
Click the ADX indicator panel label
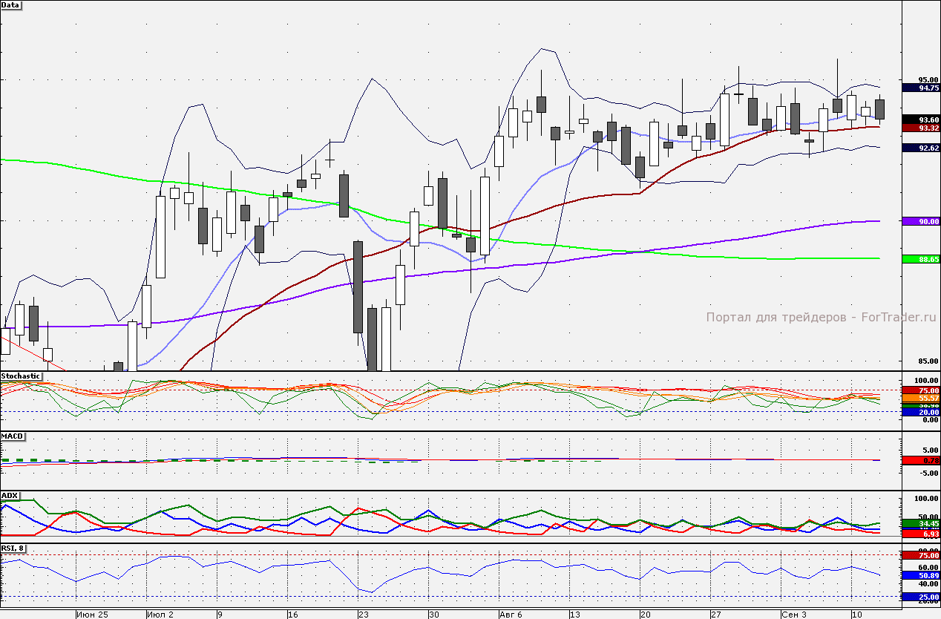tap(10, 495)
